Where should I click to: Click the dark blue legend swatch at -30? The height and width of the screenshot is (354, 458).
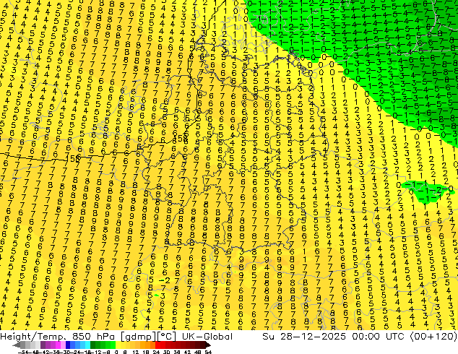tap(68, 345)
